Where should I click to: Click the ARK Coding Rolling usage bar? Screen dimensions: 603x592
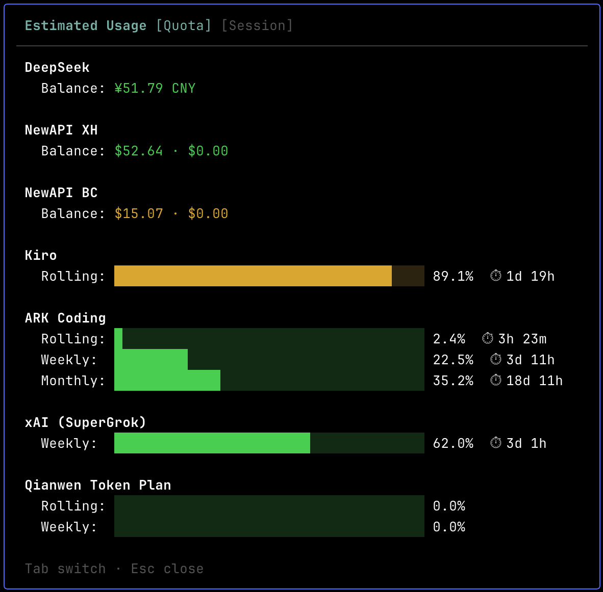point(269,338)
